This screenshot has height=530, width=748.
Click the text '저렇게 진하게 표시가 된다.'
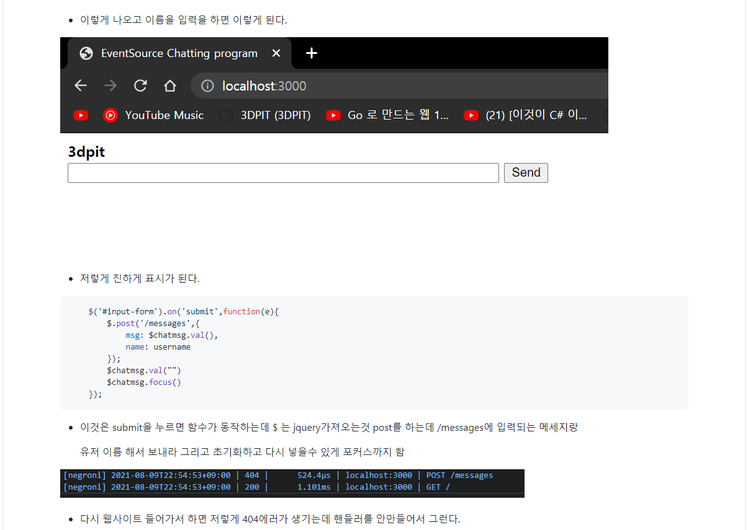140,278
